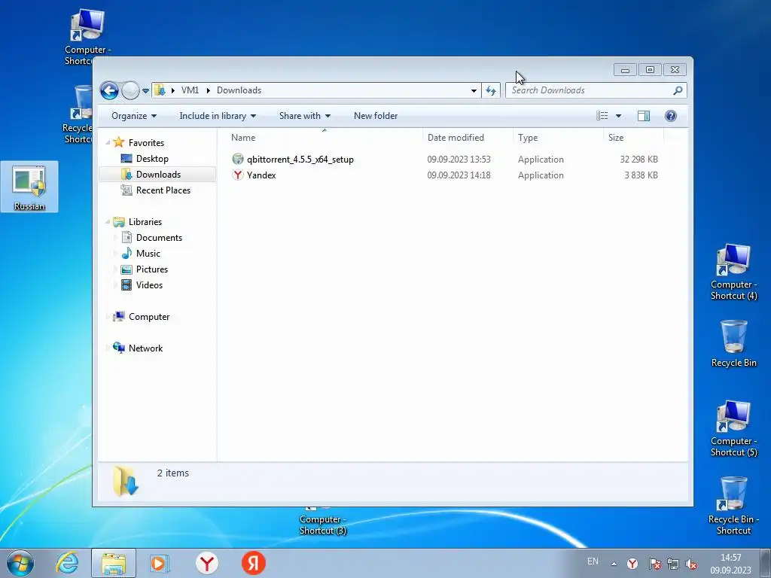Viewport: 771px width, 578px height.
Task: Open the view options dropdown arrow
Action: click(x=619, y=116)
